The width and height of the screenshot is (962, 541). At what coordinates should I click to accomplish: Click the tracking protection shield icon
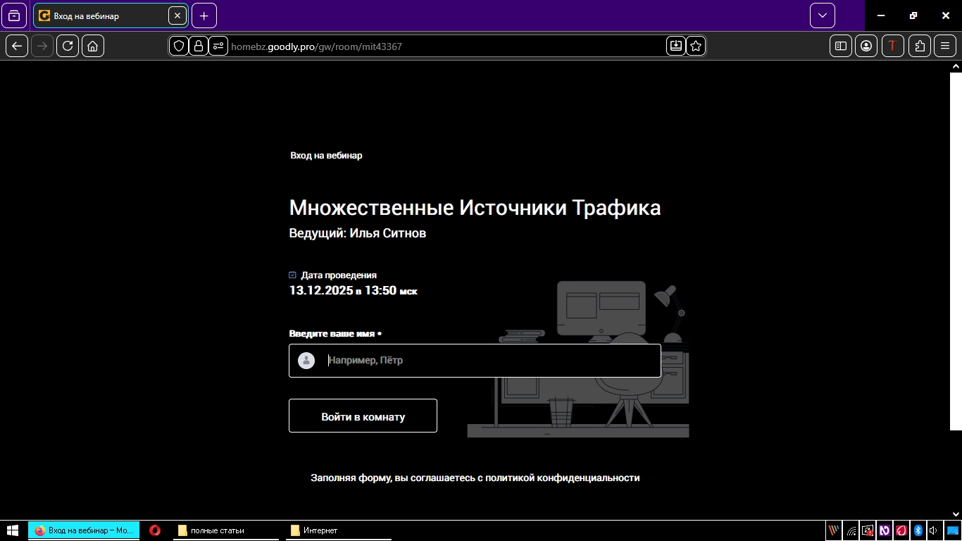tap(178, 46)
